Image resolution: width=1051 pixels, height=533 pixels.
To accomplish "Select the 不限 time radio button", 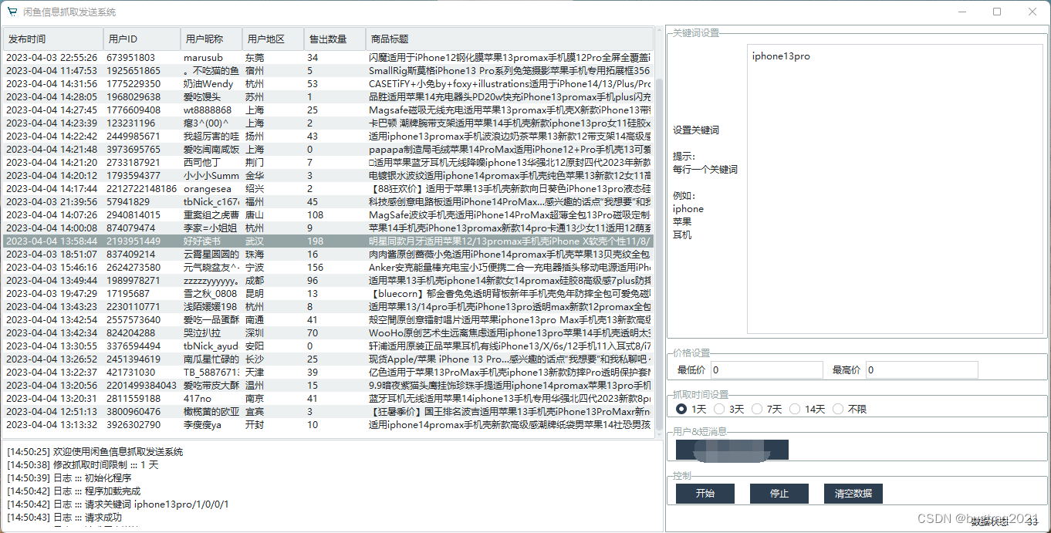I will coord(850,409).
